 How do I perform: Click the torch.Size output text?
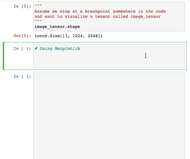(69, 36)
